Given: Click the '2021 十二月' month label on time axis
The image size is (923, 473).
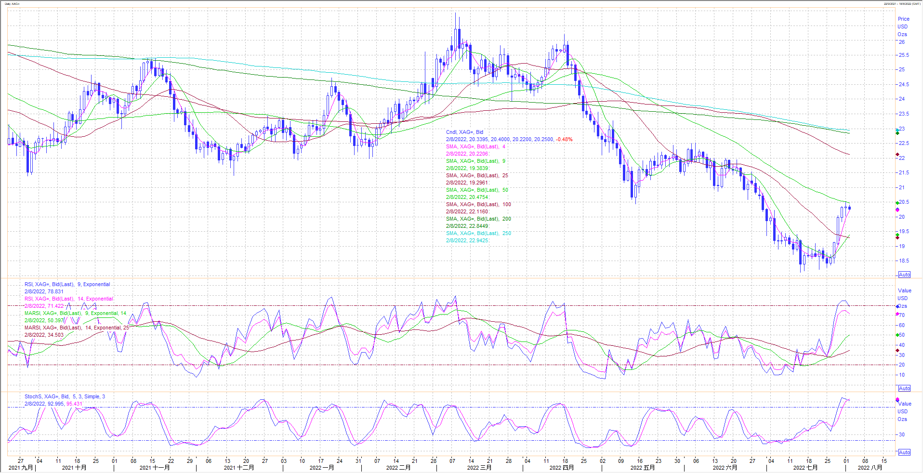Looking at the screenshot, I should pos(239,467).
